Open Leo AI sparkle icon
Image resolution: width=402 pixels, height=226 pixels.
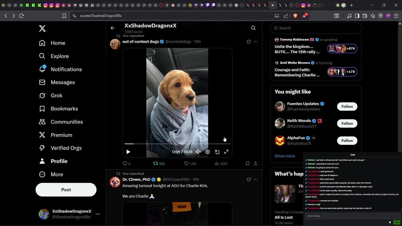pyautogui.click(x=373, y=16)
